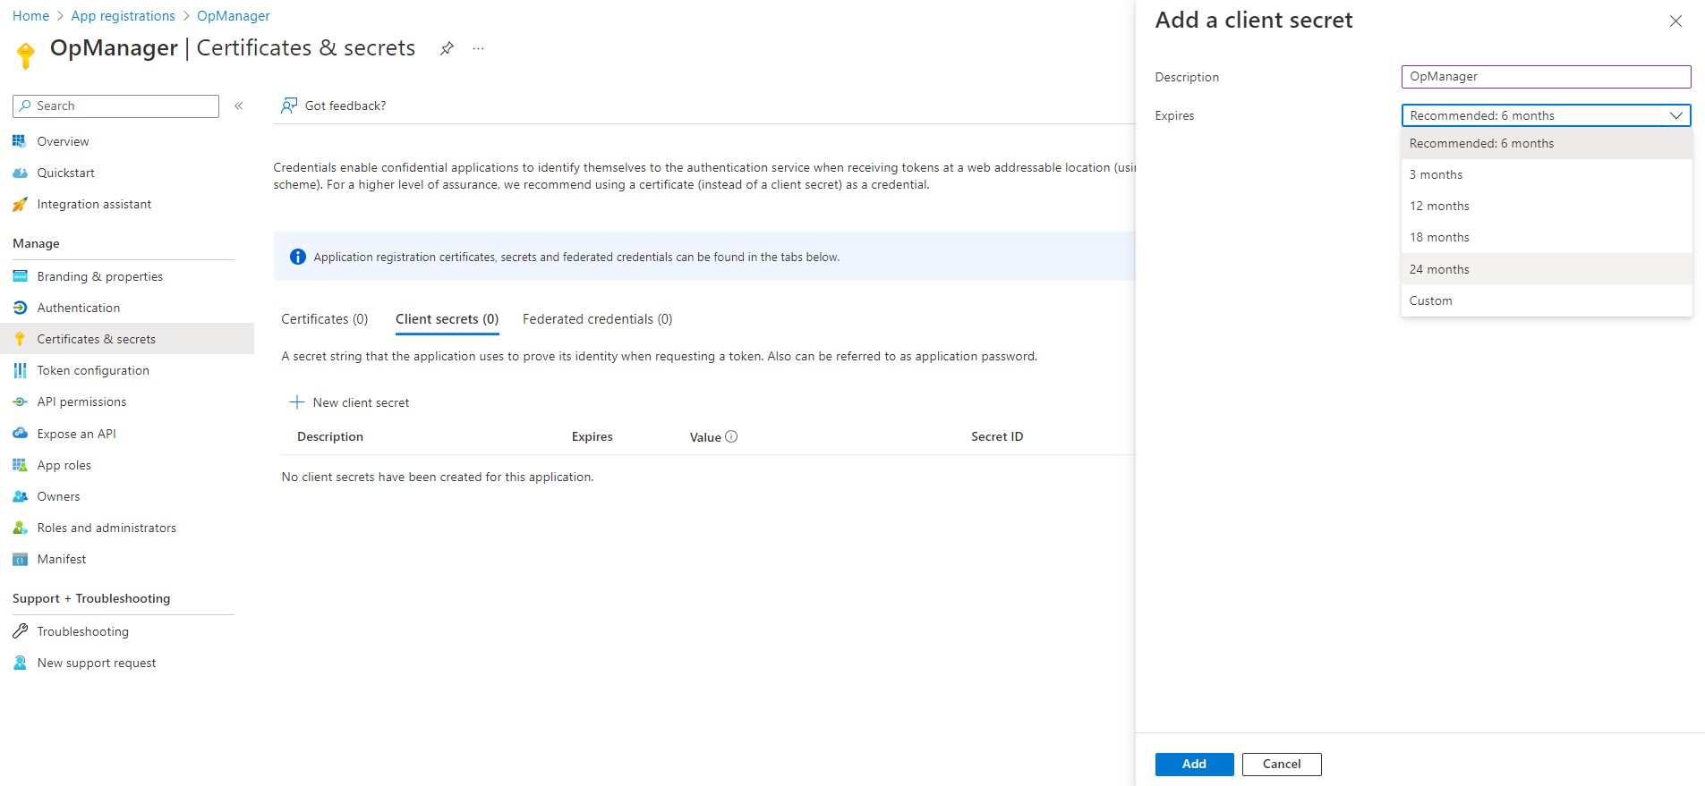Click the pin icon beside the page title
This screenshot has height=786, width=1705.
447,48
